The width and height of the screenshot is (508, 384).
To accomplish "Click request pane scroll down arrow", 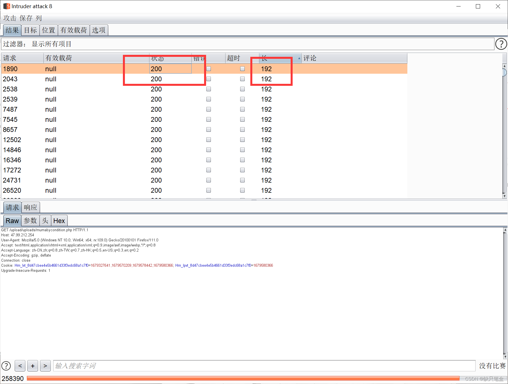I will (505, 356).
